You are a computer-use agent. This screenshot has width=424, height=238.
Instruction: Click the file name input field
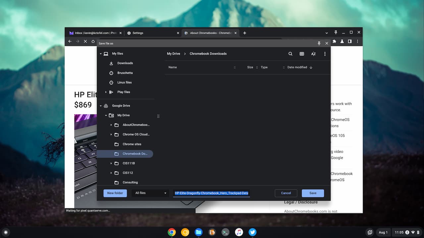pyautogui.click(x=211, y=193)
